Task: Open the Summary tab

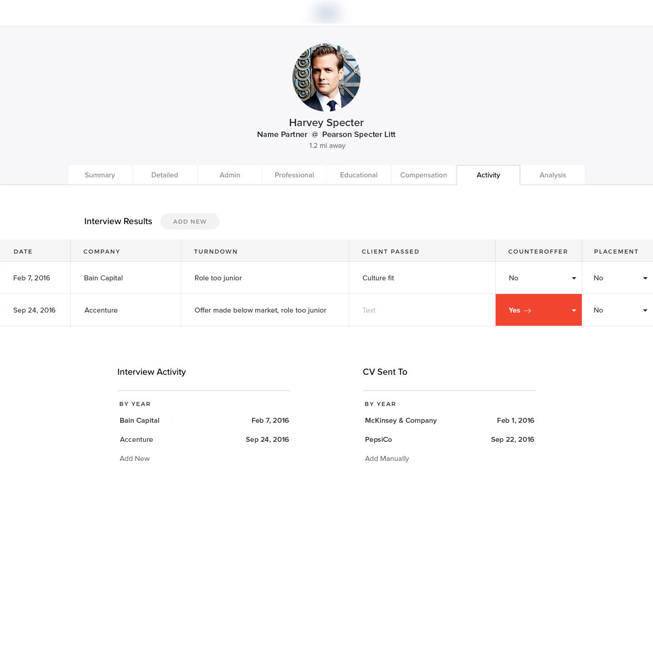Action: coord(100,175)
